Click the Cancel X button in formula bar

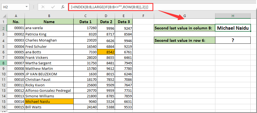[43, 7]
